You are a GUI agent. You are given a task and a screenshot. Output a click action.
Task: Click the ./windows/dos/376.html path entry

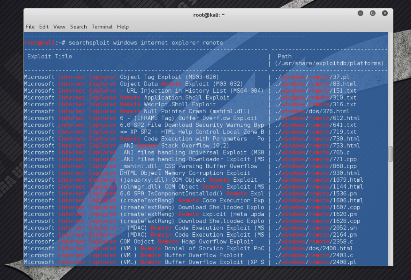pos(312,111)
